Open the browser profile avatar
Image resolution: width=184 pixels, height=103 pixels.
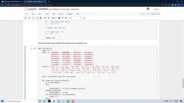(x=179, y=5)
